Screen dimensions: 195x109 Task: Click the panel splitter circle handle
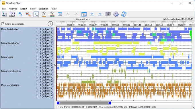point(55,65)
